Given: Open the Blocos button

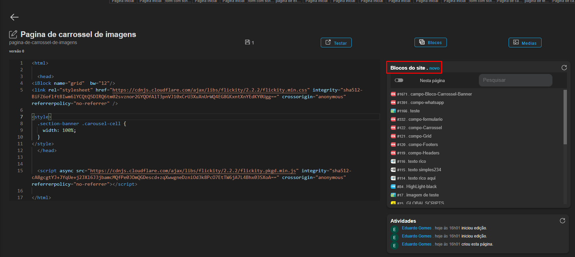Looking at the screenshot, I should click(x=430, y=42).
